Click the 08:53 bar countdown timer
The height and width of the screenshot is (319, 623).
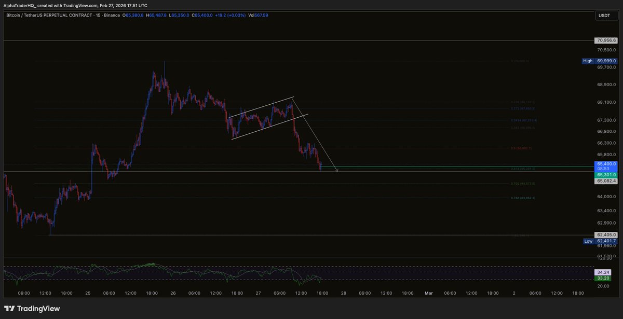tap(602, 169)
